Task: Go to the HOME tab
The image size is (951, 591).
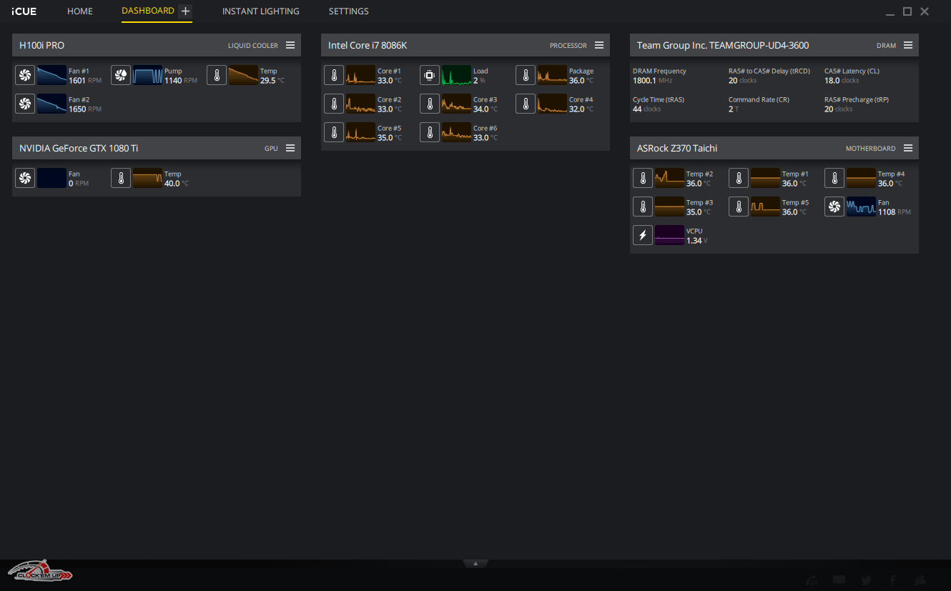Action: click(x=80, y=11)
